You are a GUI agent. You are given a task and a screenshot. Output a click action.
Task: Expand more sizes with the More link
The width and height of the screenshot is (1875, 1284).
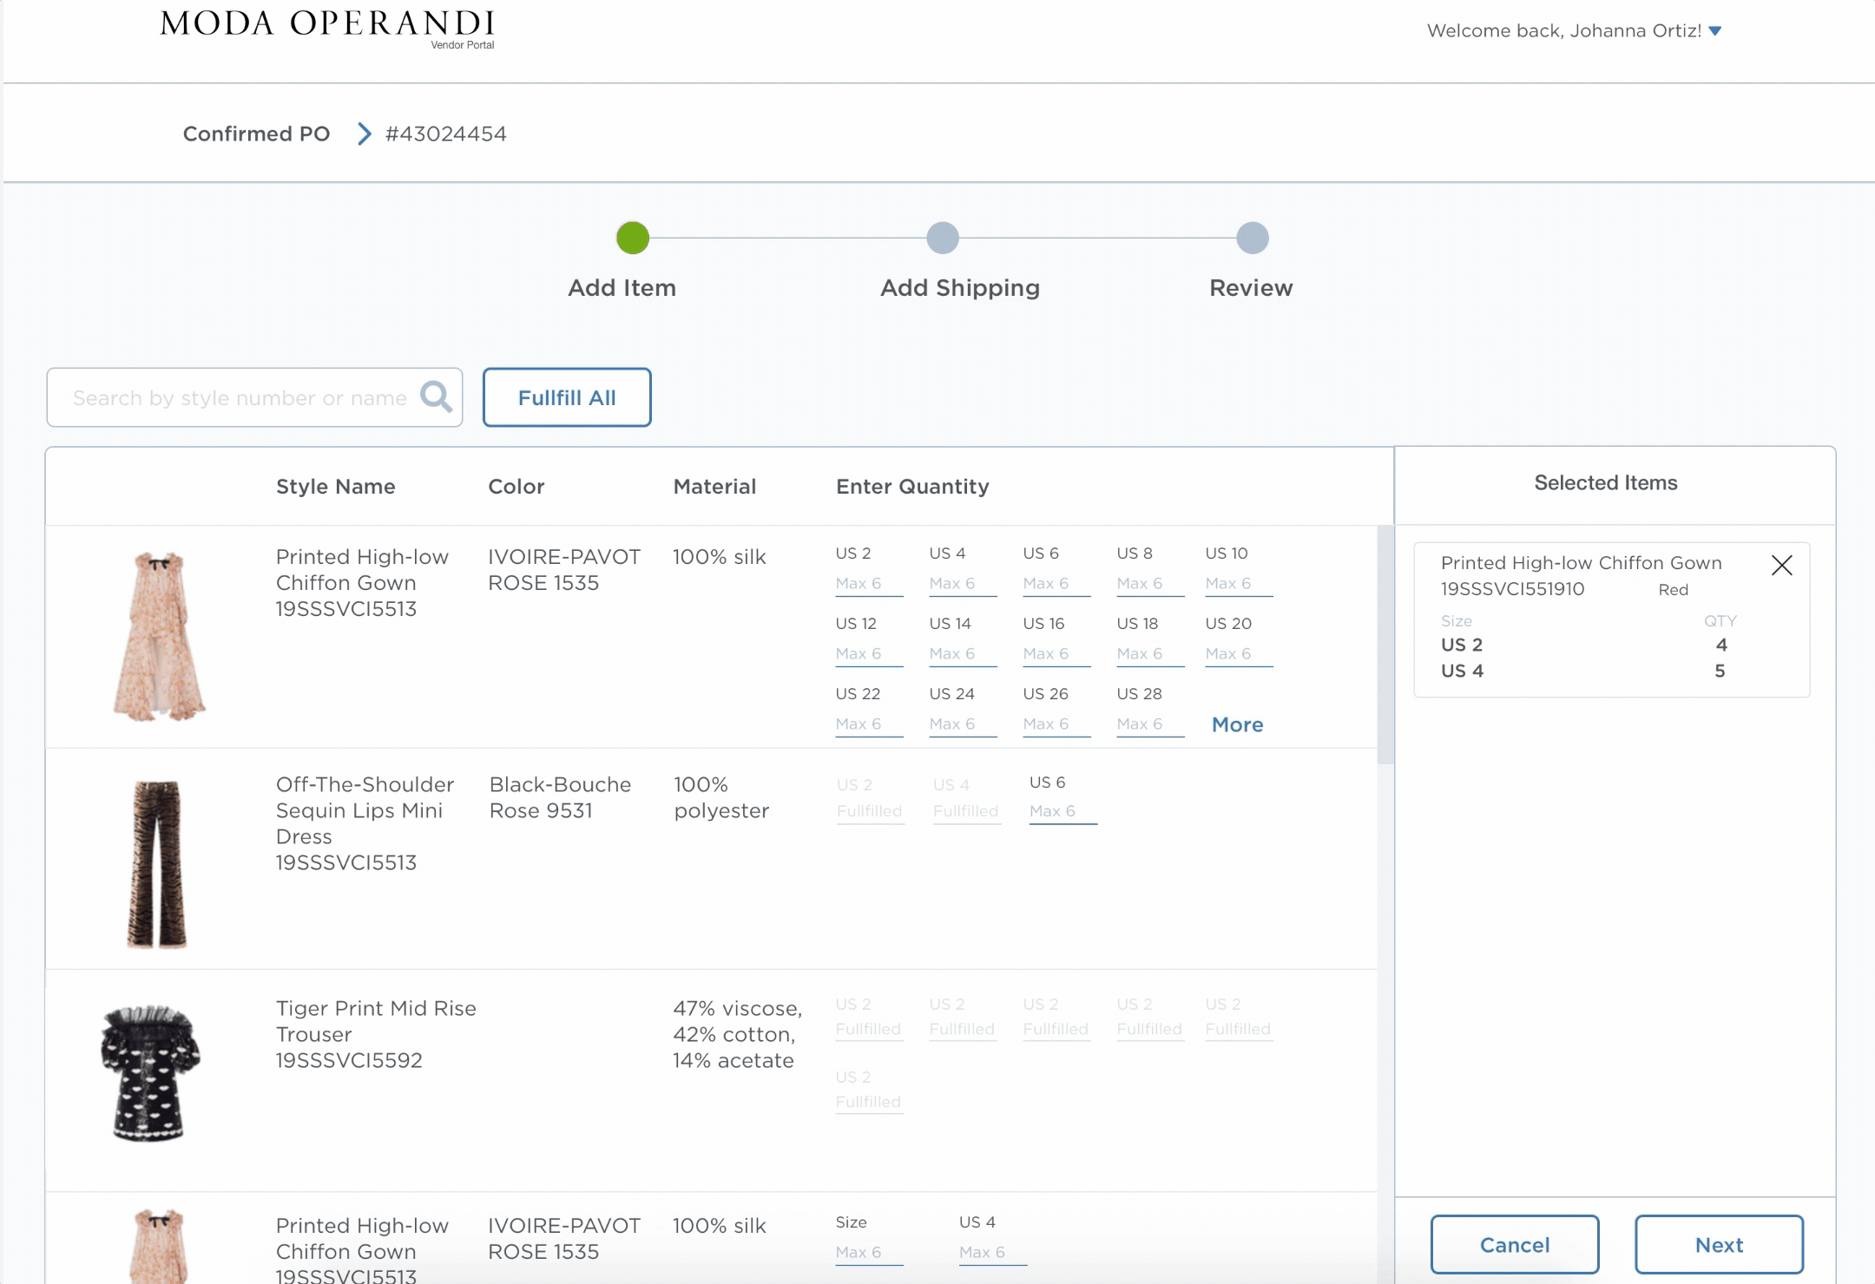pyautogui.click(x=1237, y=724)
